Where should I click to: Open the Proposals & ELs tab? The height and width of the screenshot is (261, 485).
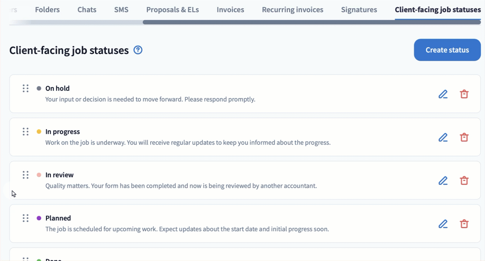click(x=172, y=10)
